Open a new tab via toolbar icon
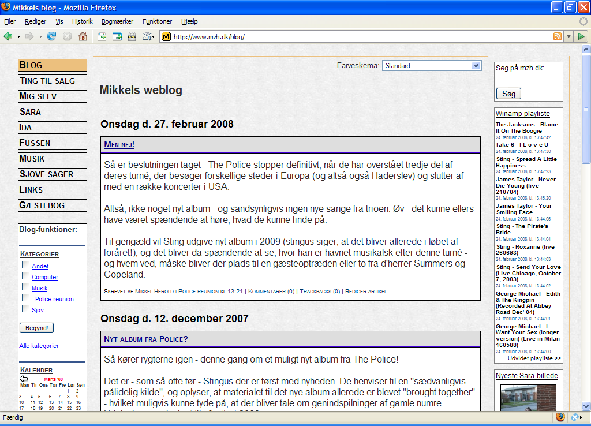The image size is (591, 426). (102, 36)
